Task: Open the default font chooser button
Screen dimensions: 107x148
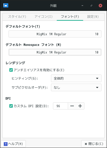Action: point(55,34)
